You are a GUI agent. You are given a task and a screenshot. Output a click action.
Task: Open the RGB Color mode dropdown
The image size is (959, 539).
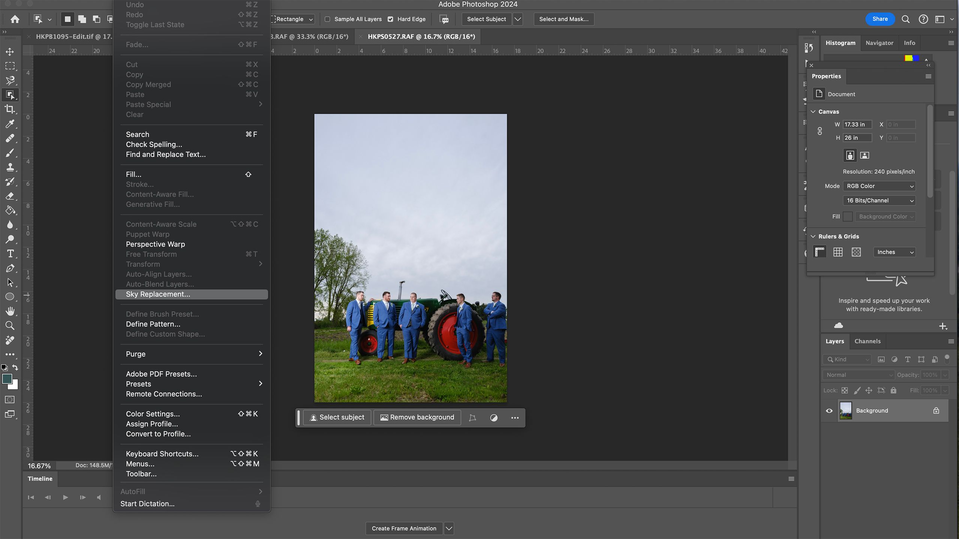(881, 186)
